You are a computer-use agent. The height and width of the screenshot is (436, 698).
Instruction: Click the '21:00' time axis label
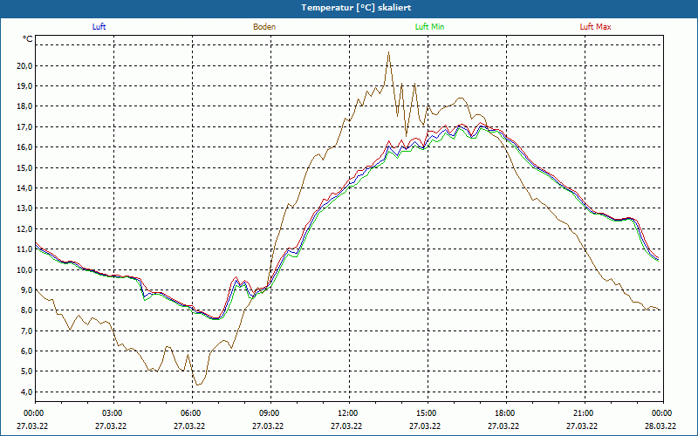tap(584, 413)
